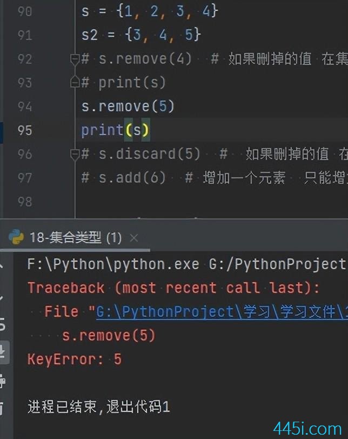Viewport: 348px width, 439px height.
Task: Click line number 95 in the gutter
Action: tap(25, 130)
